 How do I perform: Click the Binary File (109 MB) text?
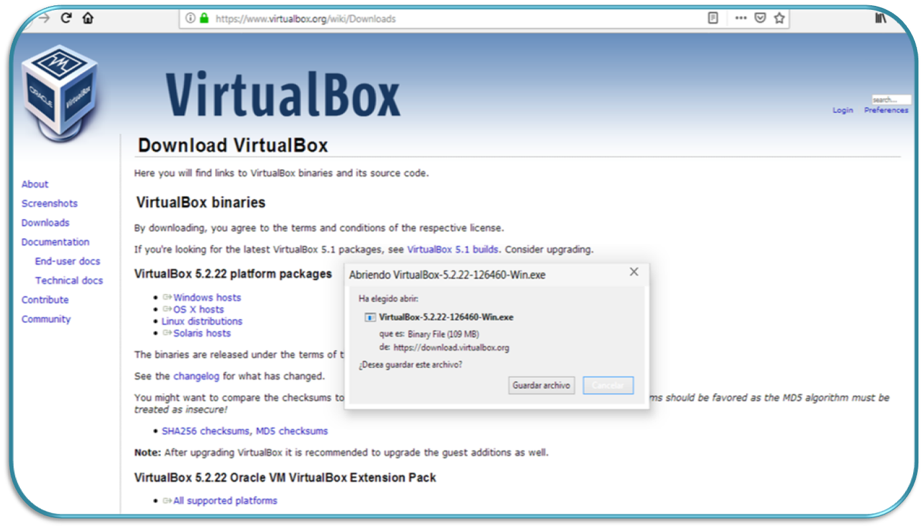(443, 334)
